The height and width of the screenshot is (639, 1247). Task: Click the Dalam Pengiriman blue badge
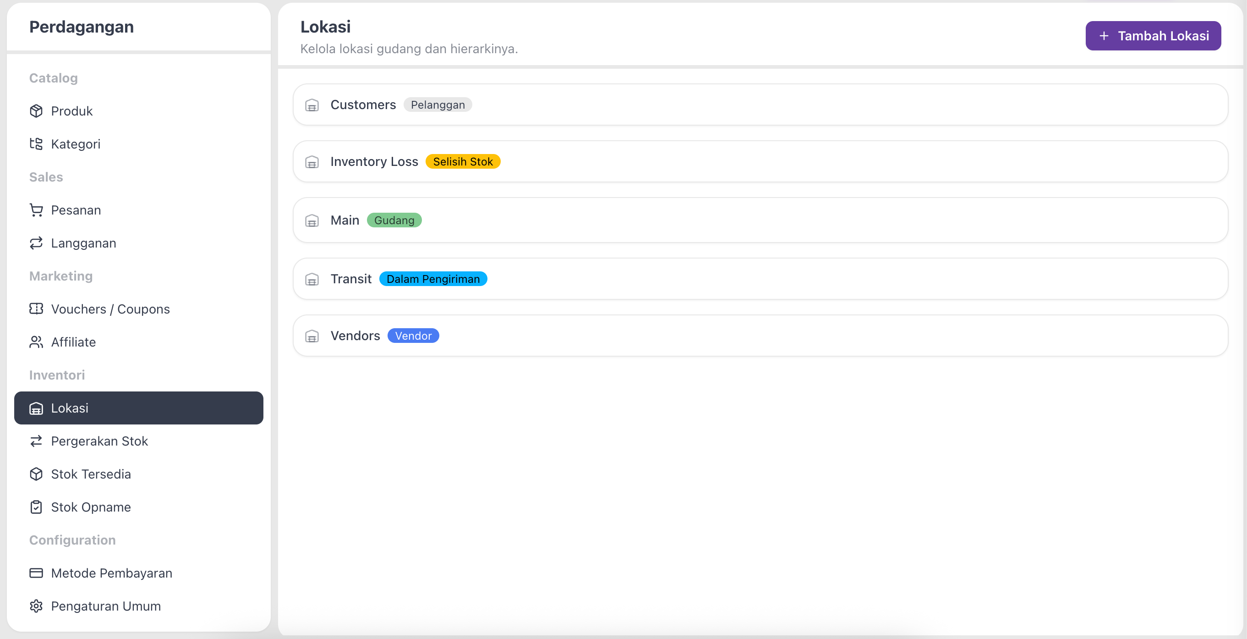pos(433,279)
